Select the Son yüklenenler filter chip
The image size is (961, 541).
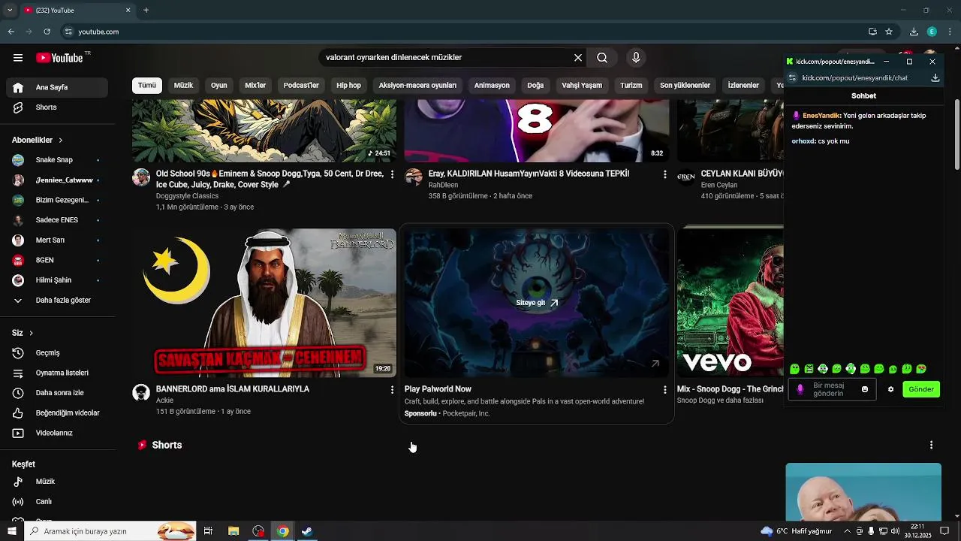[x=685, y=86]
